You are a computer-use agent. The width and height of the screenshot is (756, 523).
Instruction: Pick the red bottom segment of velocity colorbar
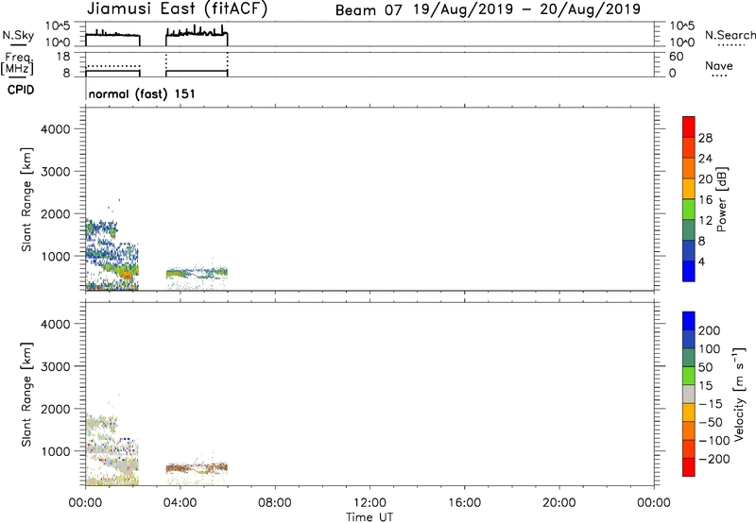[689, 467]
